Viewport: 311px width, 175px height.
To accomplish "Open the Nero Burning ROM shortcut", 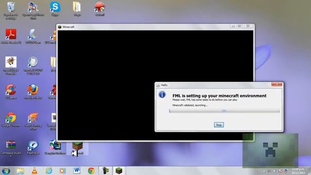I will click(33, 121).
